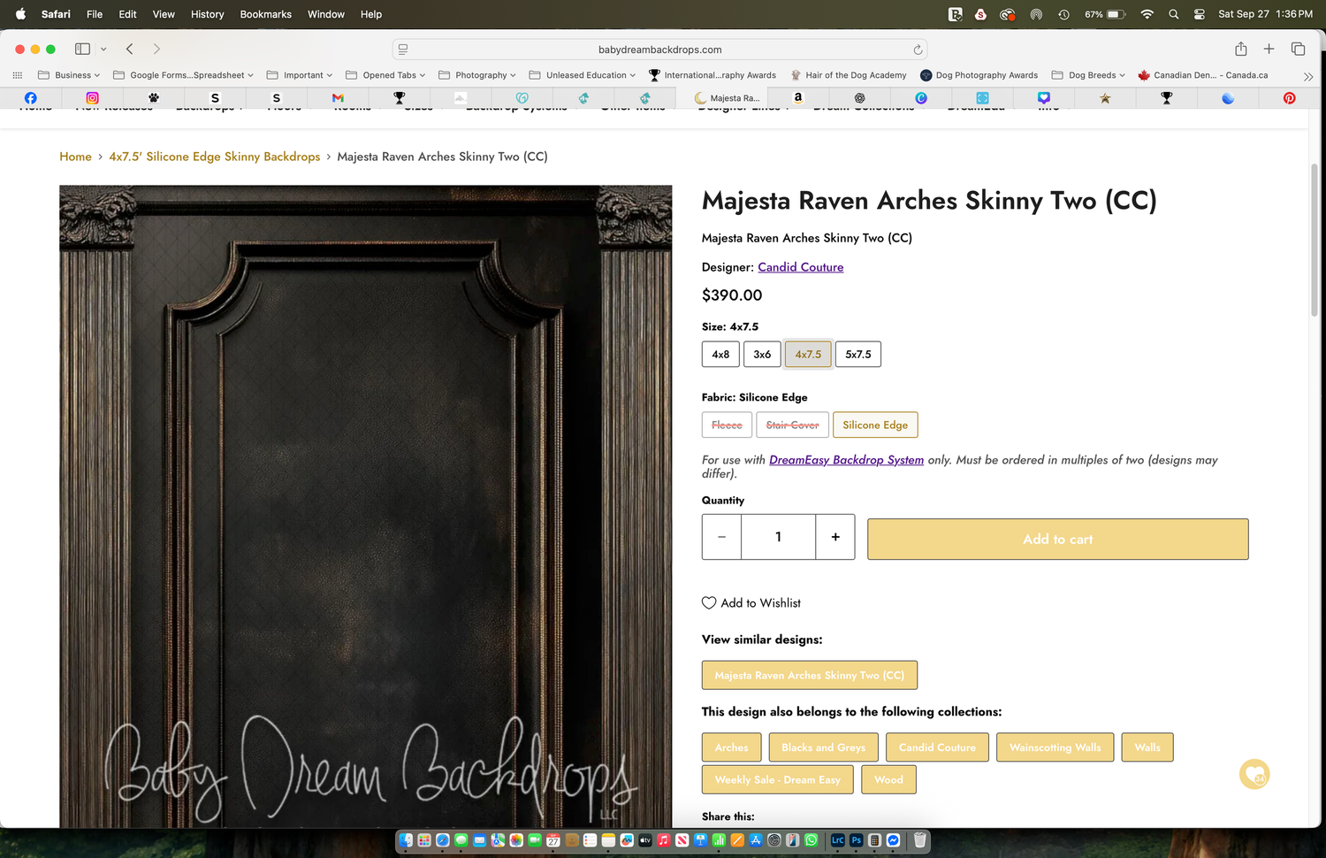This screenshot has height=858, width=1326.
Task: Click the Add to cart button
Action: coord(1057,539)
